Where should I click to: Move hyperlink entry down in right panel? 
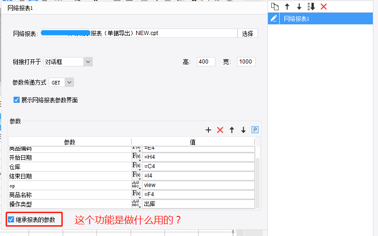click(x=299, y=7)
